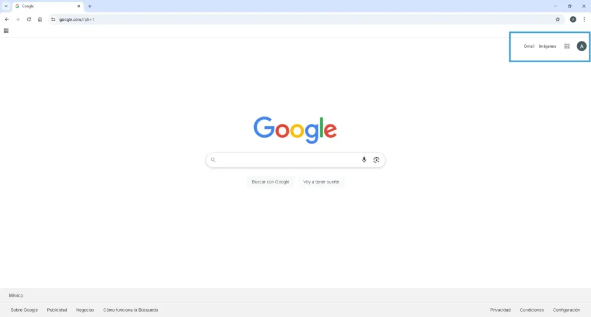This screenshot has width=591, height=317.
Task: Expand the tab search dropdown arrow
Action: pos(6,6)
